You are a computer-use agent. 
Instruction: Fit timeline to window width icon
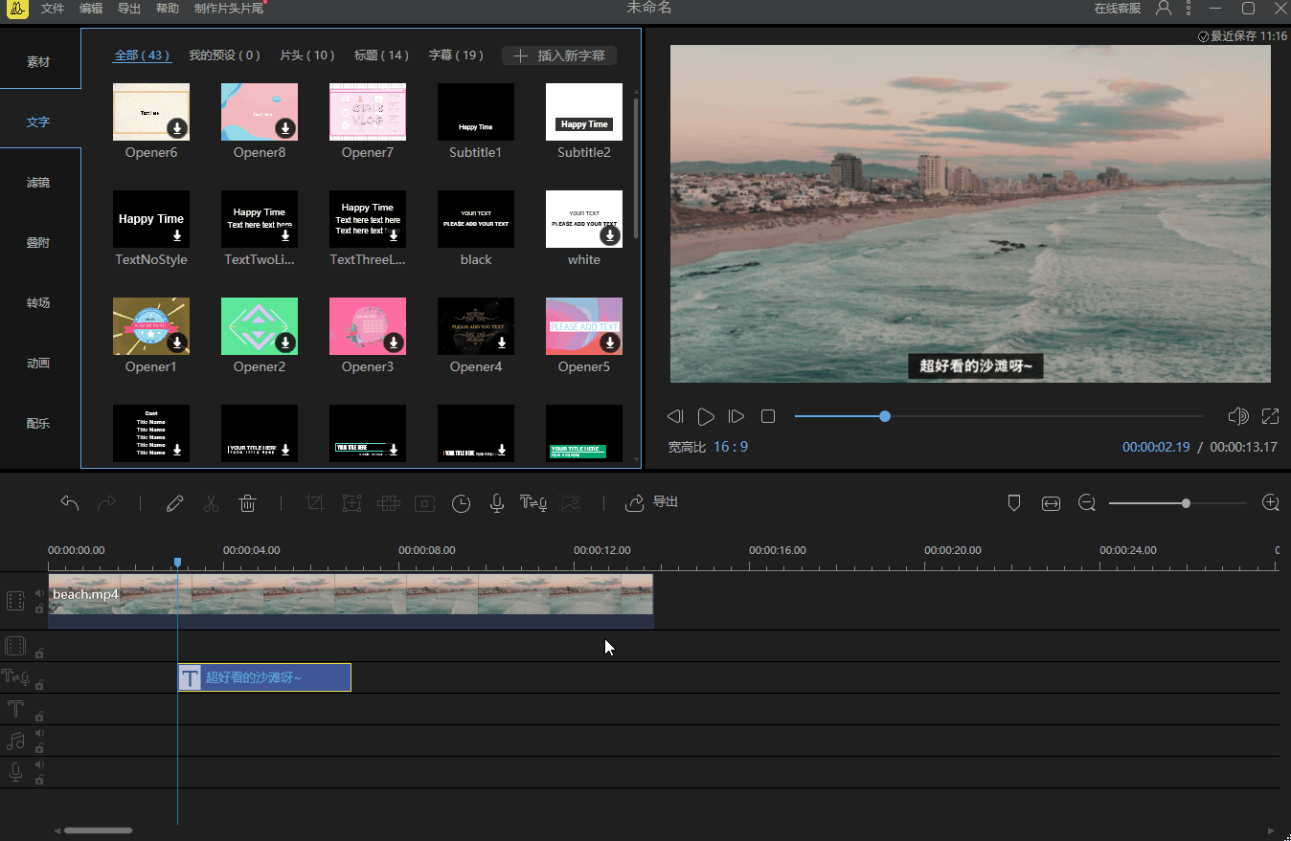tap(1052, 503)
